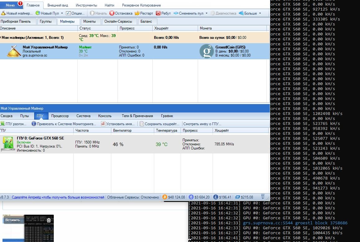
Task: Select the ГПУ 0: GeForce GTX 560 SE row title
Action: point(40,138)
